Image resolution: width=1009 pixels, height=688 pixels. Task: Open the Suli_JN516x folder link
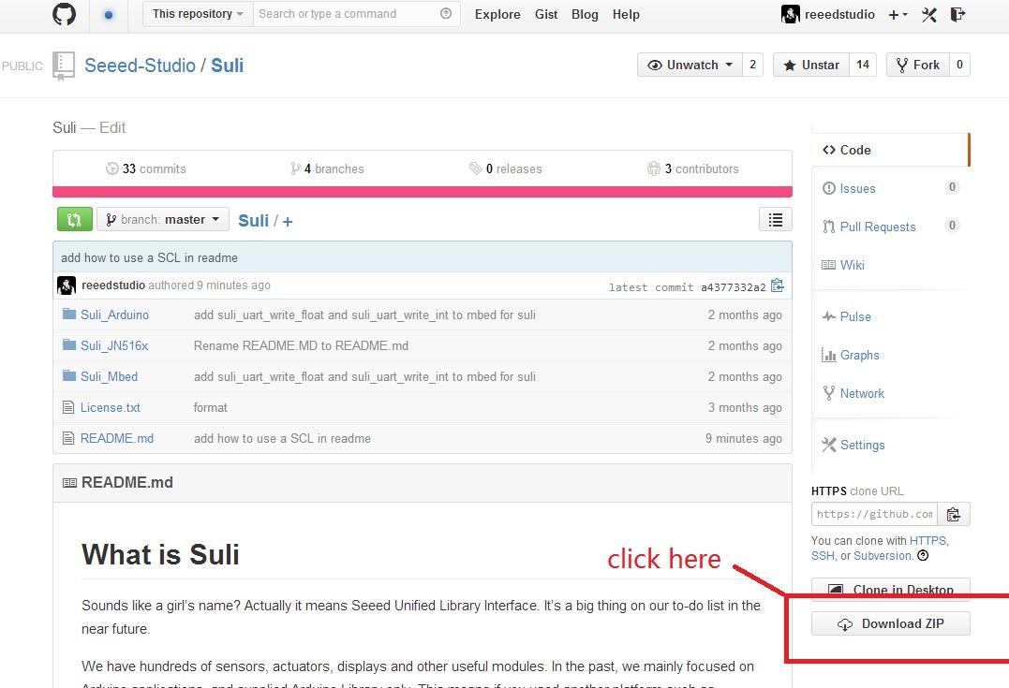pos(114,345)
